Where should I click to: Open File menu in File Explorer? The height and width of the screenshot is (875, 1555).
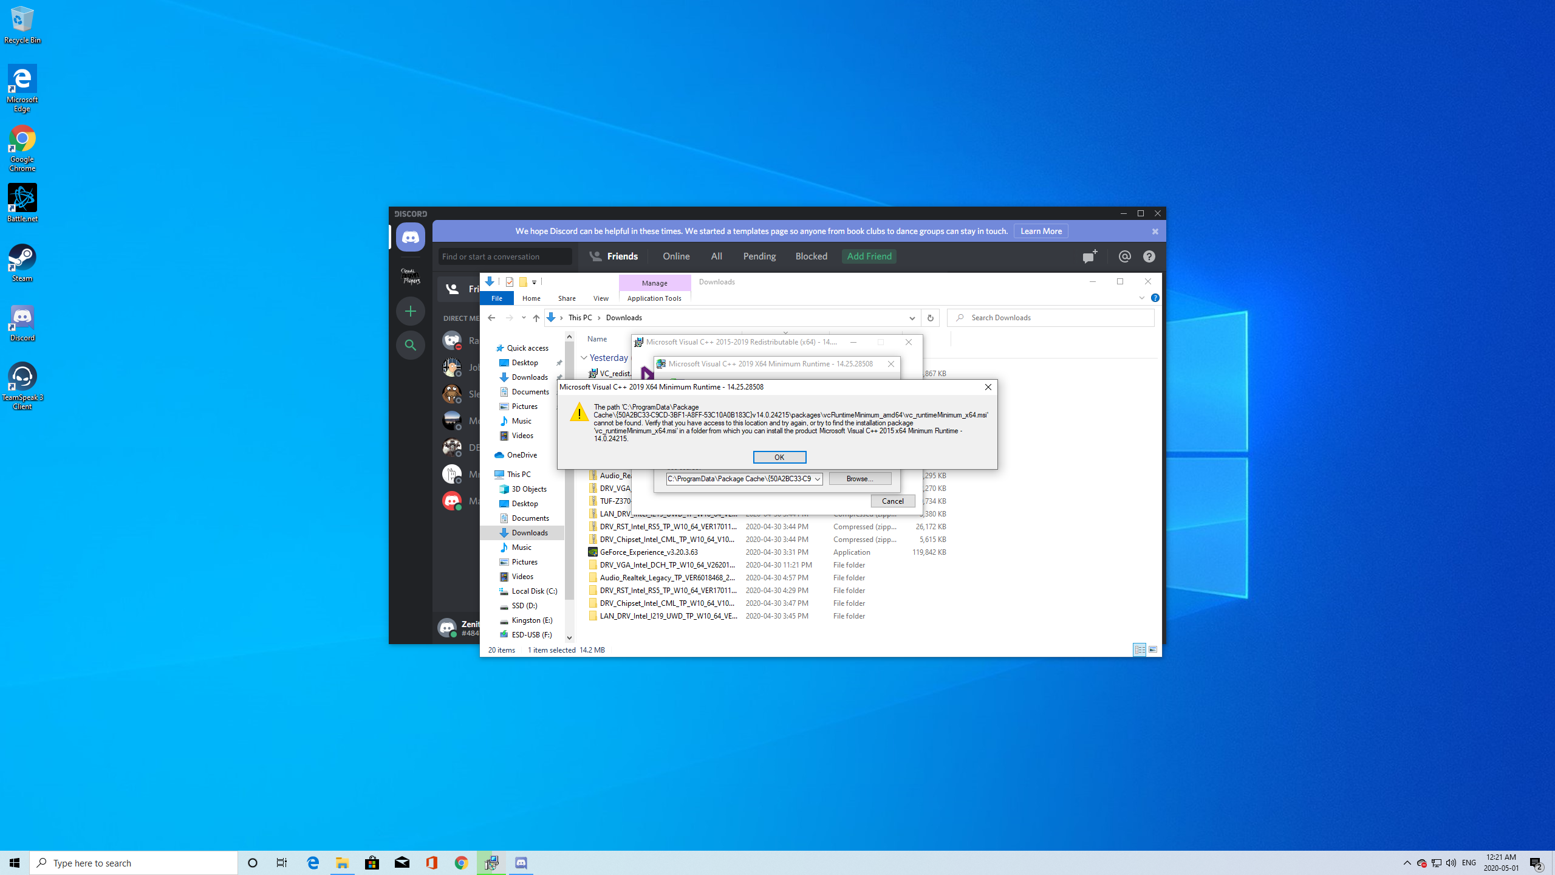497,298
